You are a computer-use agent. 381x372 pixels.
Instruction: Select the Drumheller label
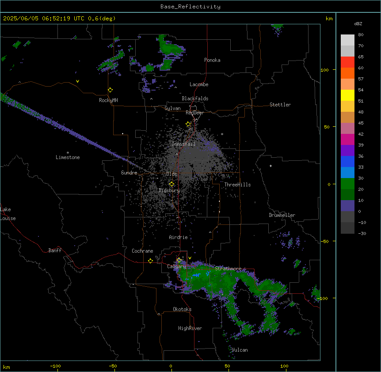coord(282,215)
